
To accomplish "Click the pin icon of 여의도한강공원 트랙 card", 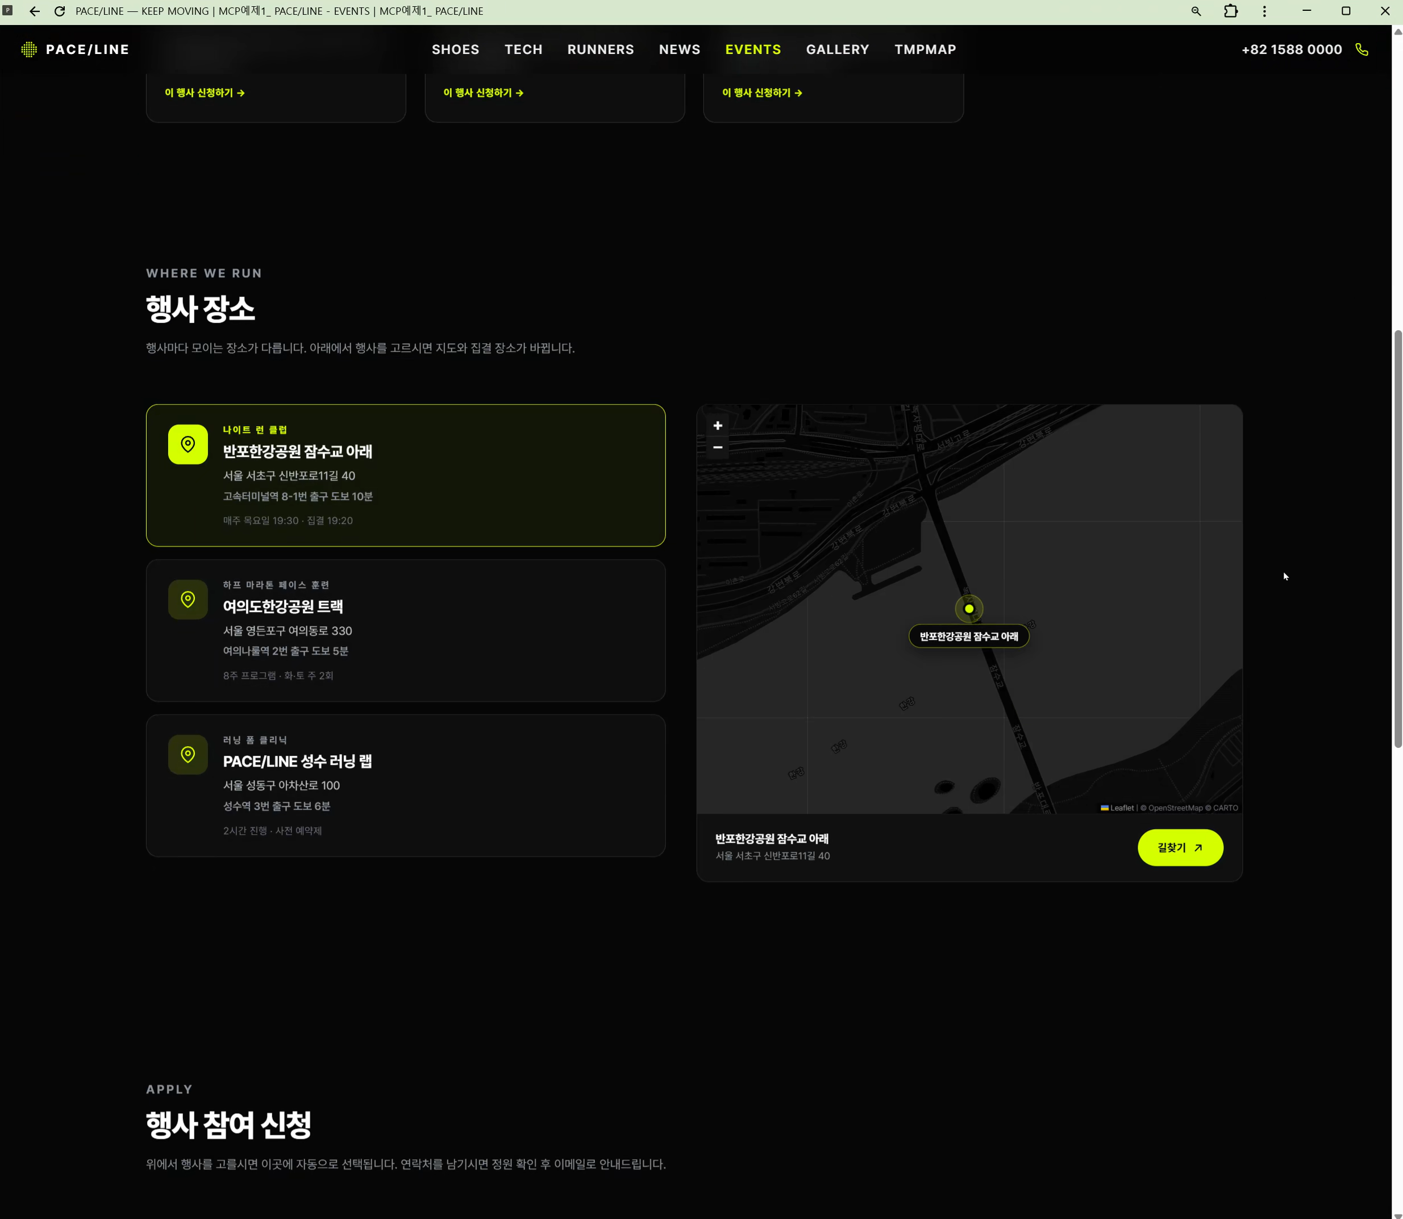I will [x=188, y=600].
